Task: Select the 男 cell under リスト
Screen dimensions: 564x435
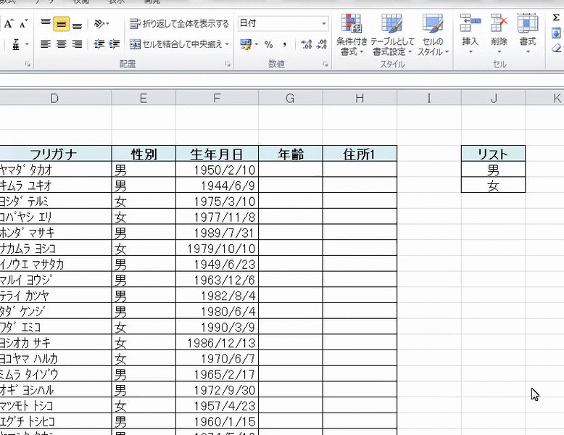Action: pyautogui.click(x=493, y=170)
